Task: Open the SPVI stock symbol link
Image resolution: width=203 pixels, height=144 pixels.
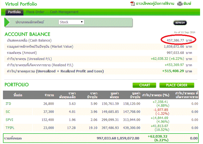Action: tap(9, 120)
